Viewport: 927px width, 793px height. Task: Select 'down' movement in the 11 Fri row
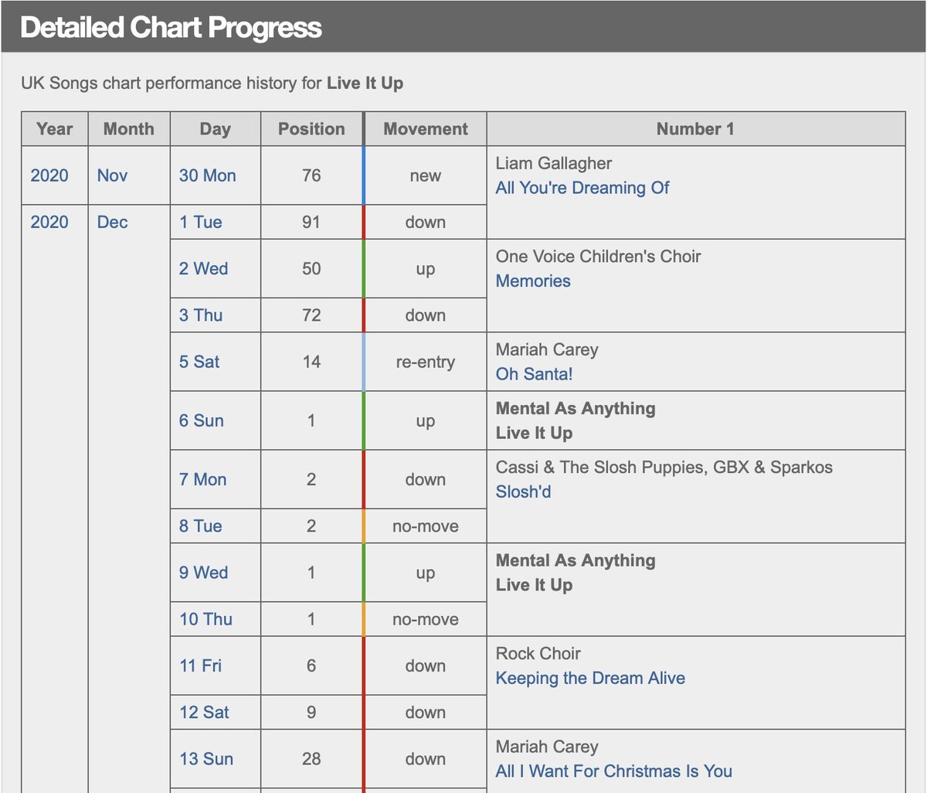click(x=426, y=665)
